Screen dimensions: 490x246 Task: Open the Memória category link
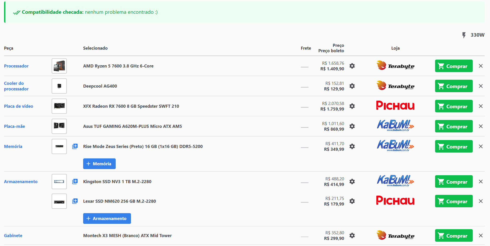[13, 146]
